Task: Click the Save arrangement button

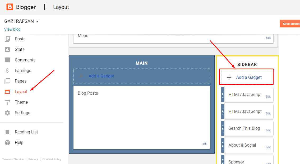Action: click(x=290, y=24)
